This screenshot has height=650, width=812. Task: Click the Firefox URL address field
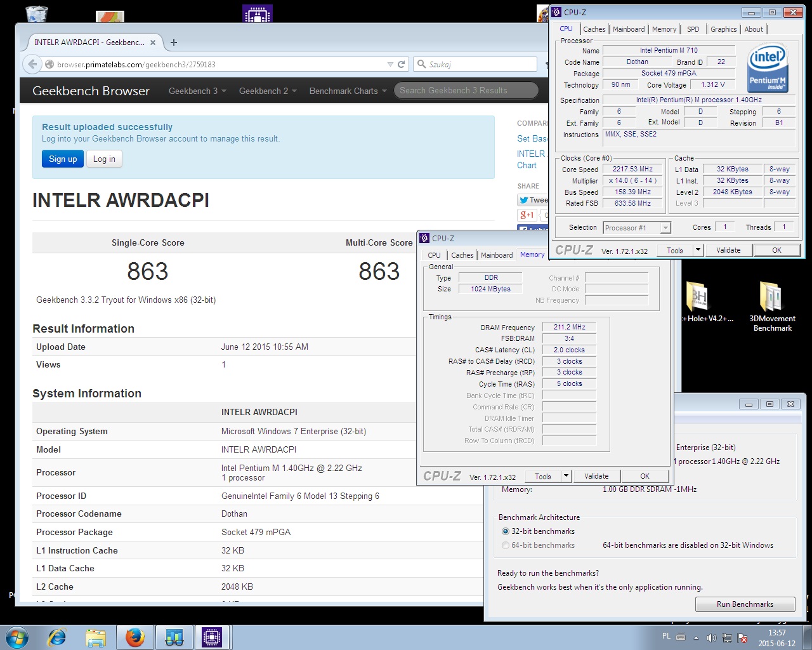coord(219,64)
